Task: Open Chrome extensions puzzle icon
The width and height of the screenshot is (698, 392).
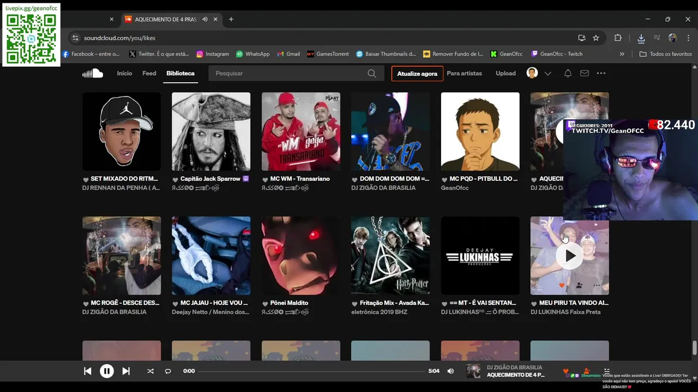Action: click(x=618, y=38)
